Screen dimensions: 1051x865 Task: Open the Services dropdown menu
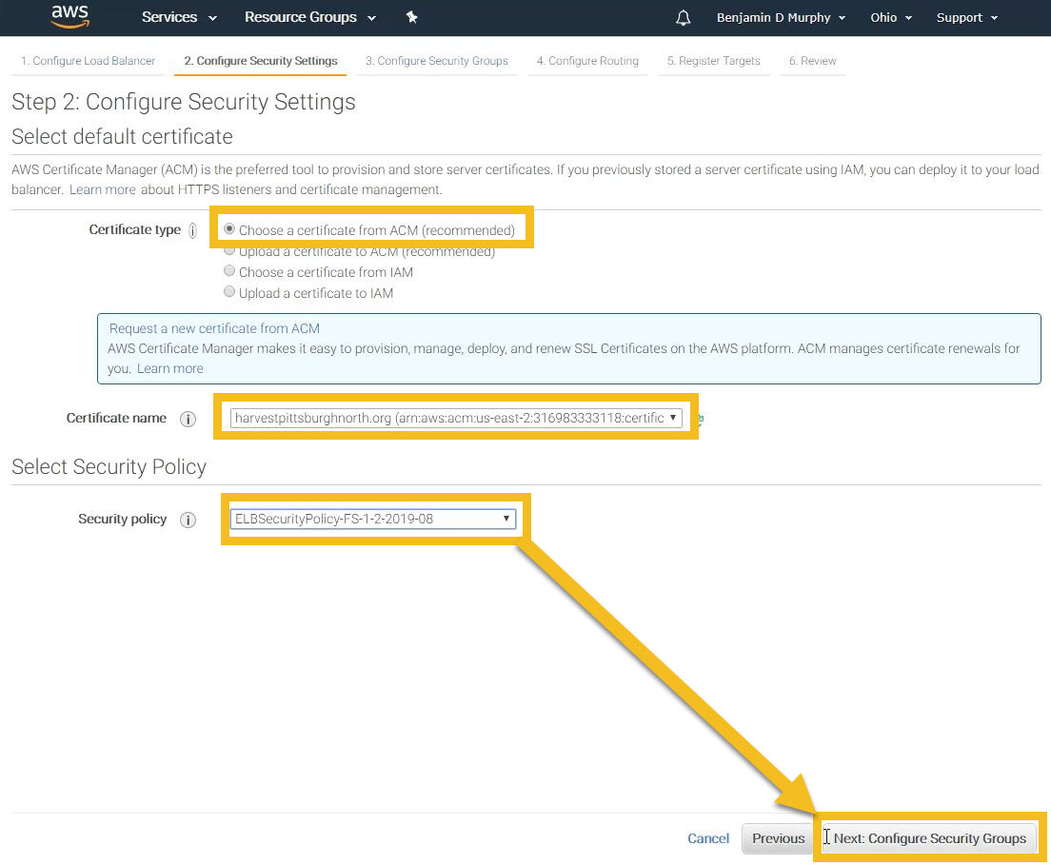pos(179,17)
